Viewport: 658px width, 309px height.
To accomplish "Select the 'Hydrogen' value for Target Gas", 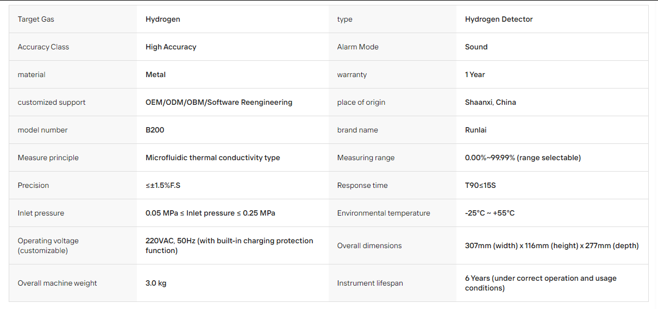I will pyautogui.click(x=163, y=19).
